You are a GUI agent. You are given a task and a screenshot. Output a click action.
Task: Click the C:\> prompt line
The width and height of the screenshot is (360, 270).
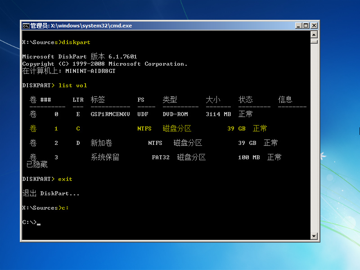(x=31, y=222)
